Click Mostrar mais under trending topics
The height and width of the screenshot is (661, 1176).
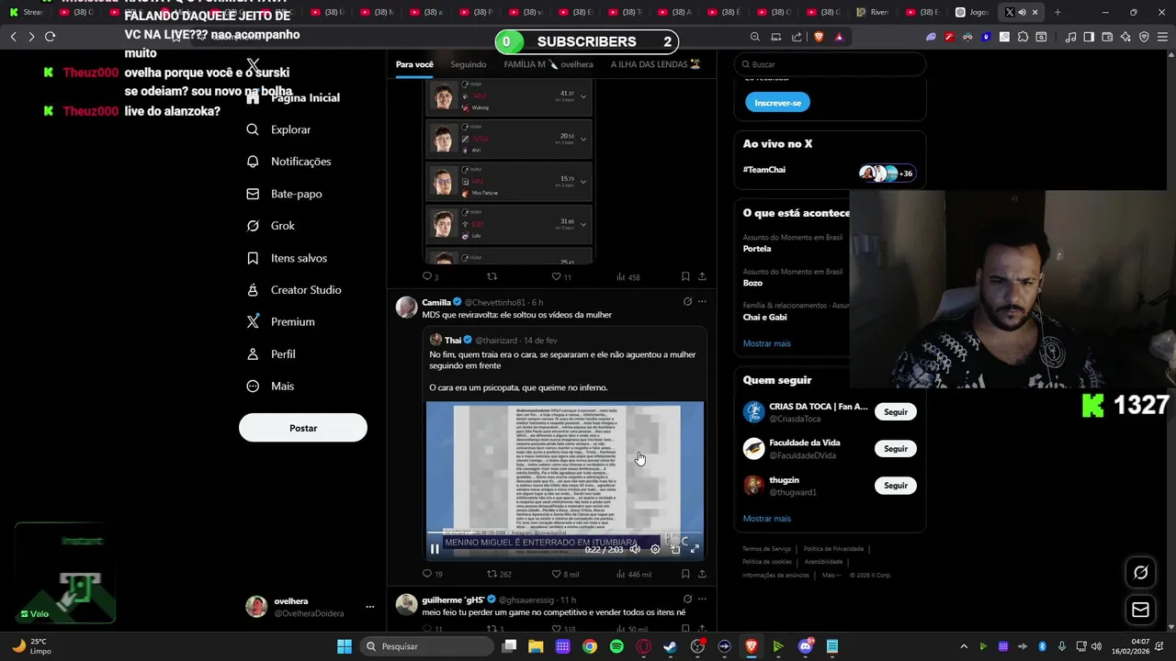tap(766, 343)
